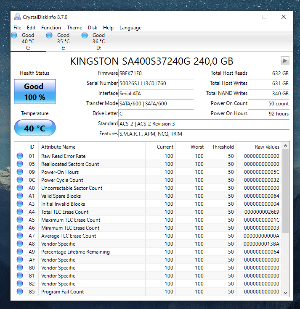Viewport: 300px width, 309px height.
Task: Open the Function menu
Action: coord(51,28)
